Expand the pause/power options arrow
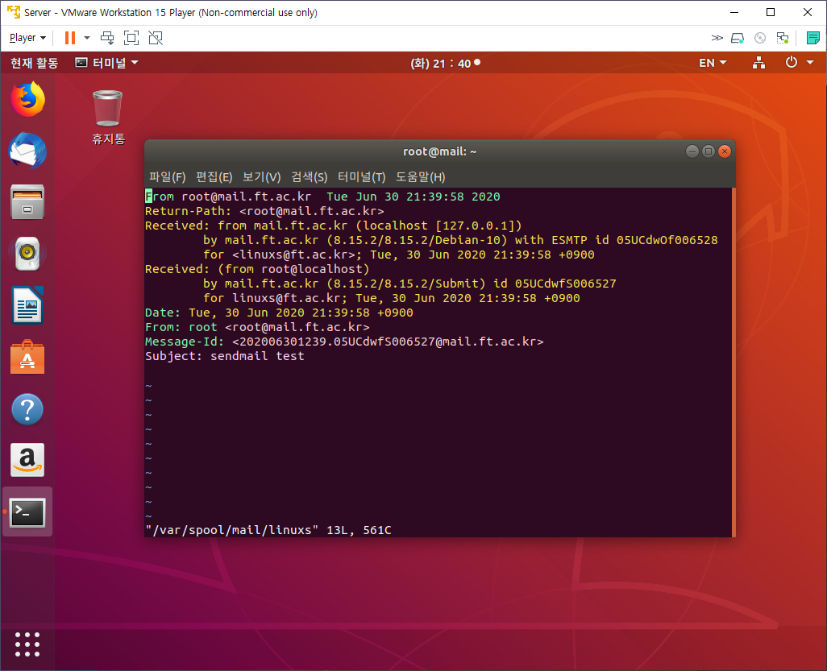This screenshot has width=827, height=671. 87,37
